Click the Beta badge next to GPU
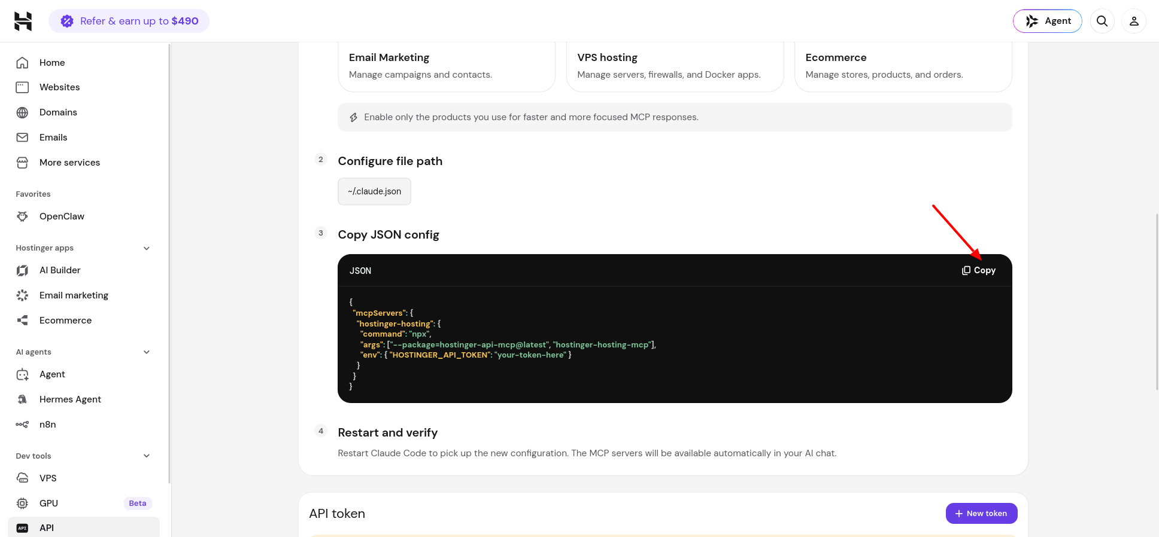The image size is (1159, 537). tap(138, 504)
